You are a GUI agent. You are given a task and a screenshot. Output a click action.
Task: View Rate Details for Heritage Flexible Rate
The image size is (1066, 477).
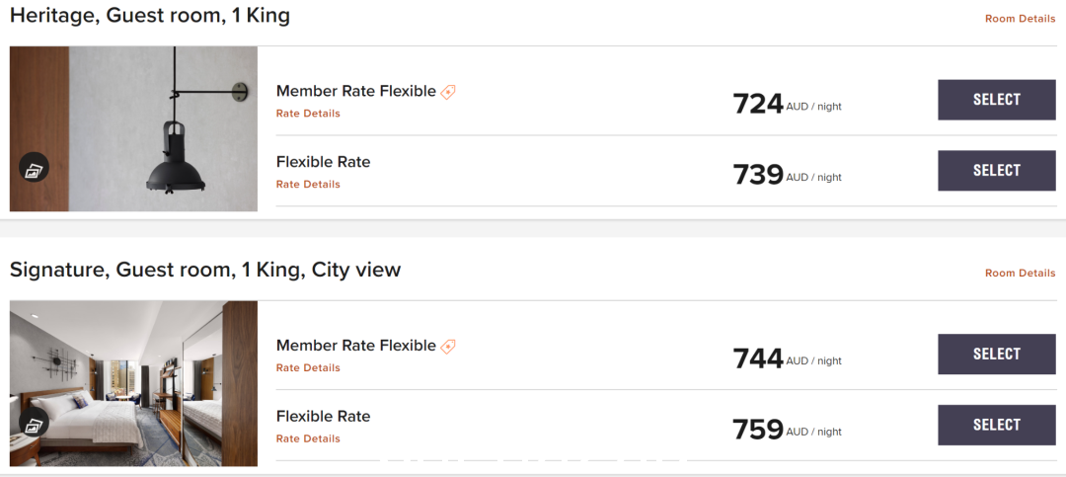(x=308, y=185)
